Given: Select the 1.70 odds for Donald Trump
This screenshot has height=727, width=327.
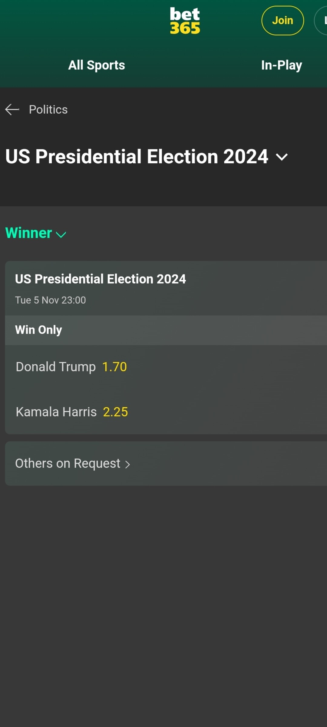Looking at the screenshot, I should point(114,367).
